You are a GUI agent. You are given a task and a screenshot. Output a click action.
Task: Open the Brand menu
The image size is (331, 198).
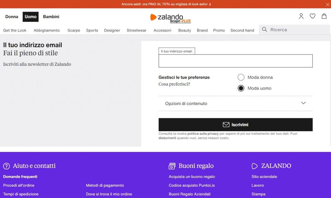point(202,30)
